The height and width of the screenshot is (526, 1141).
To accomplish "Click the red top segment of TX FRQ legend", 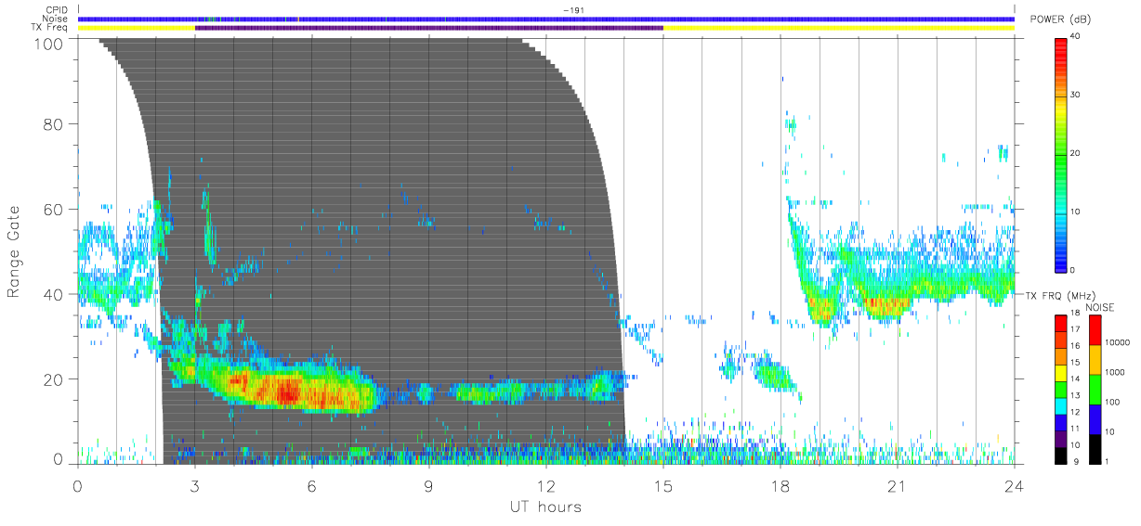I will tap(1062, 323).
